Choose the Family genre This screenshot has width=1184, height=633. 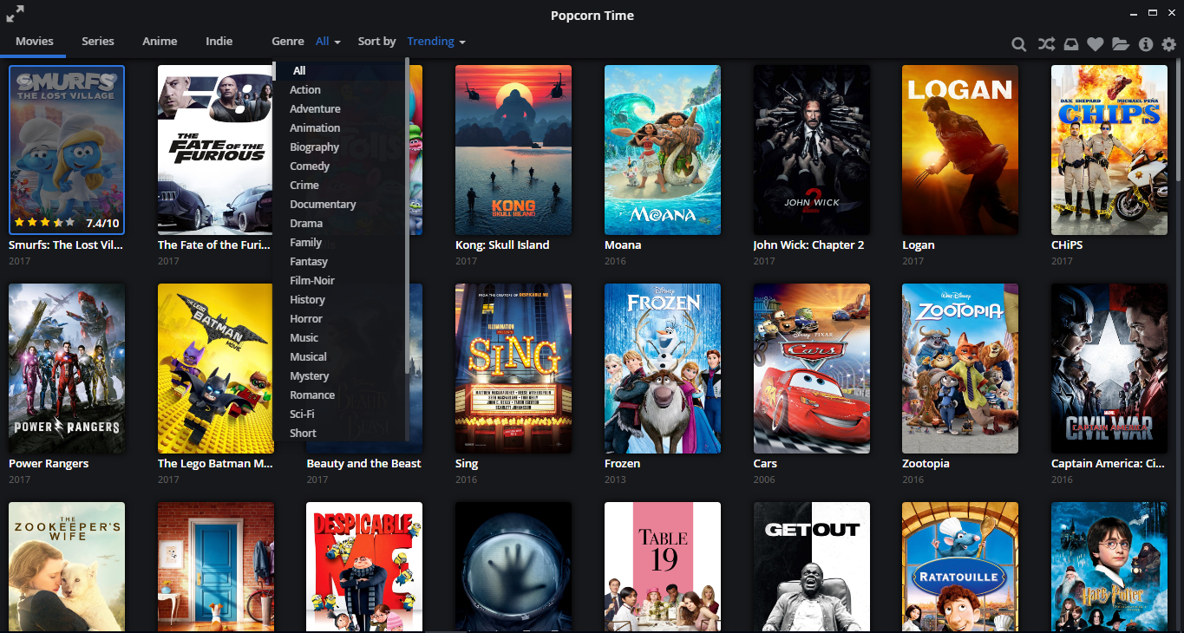[340, 243]
